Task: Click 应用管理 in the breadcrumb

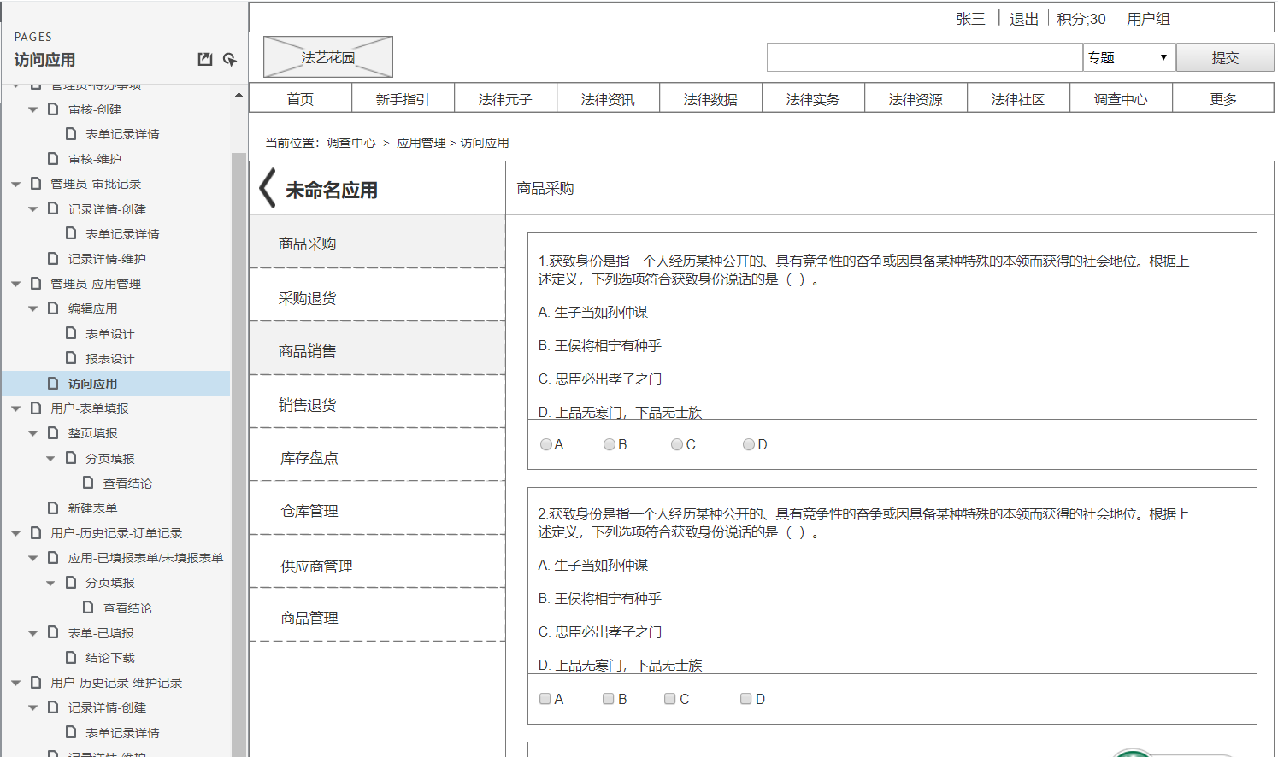Action: click(x=421, y=143)
